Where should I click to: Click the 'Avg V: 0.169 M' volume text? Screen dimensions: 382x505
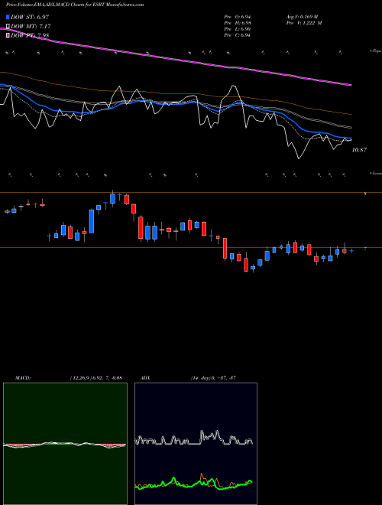(x=302, y=17)
